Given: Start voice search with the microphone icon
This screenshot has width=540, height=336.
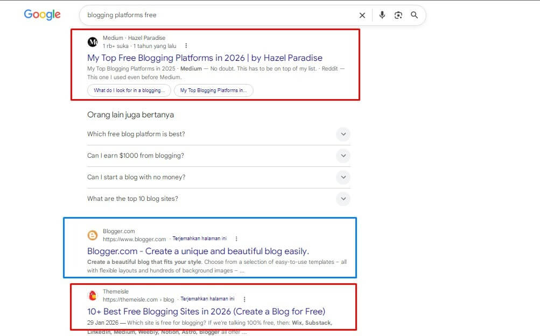Looking at the screenshot, I should [382, 15].
